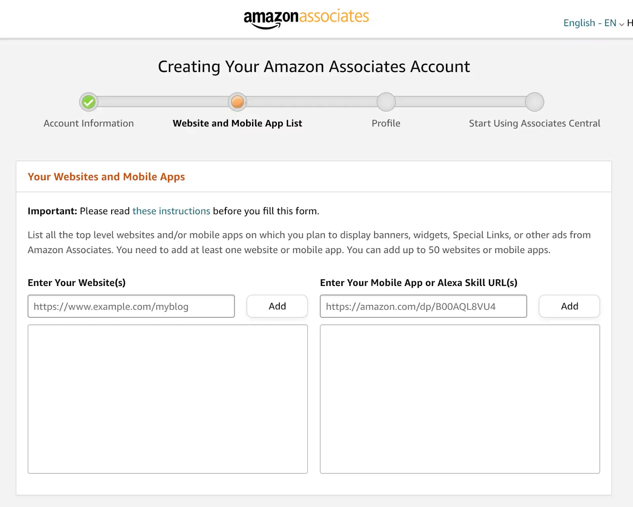Click the Enter Your Website(s) input field
Viewport: 633px width, 507px height.
(131, 306)
